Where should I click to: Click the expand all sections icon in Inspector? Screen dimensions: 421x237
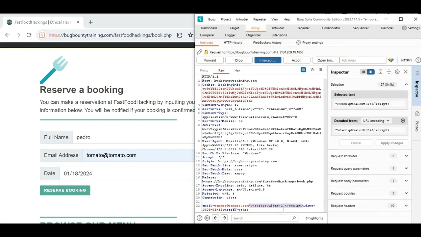coord(381,72)
